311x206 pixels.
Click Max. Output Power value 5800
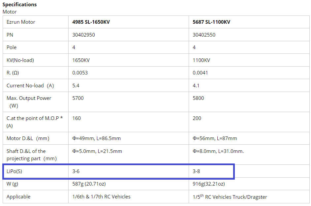click(198, 98)
